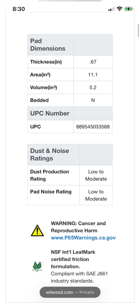Tap the Bedded row value N
140x303 pixels.
click(x=93, y=100)
